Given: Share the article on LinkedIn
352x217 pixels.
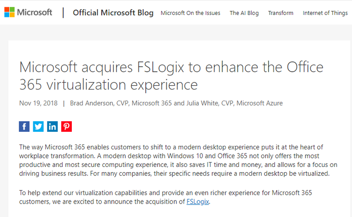Looking at the screenshot, I should pos(52,127).
